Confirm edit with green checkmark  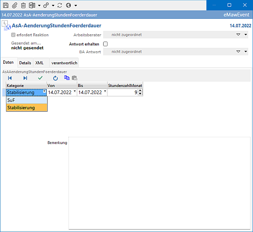click(40, 78)
